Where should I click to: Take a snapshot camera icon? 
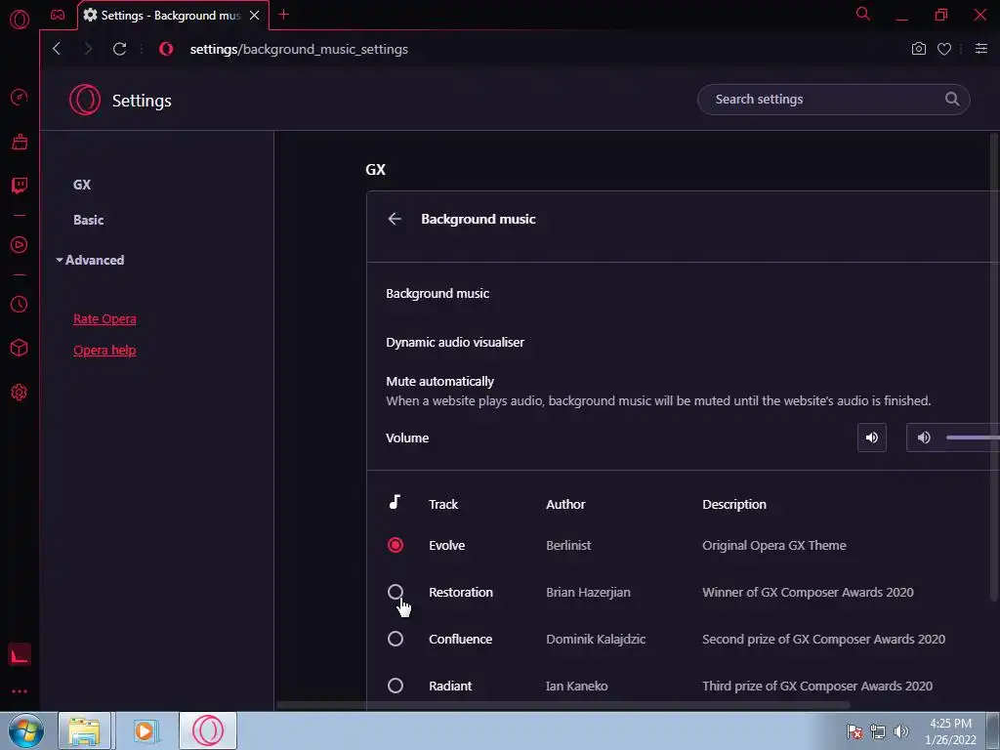coord(918,49)
